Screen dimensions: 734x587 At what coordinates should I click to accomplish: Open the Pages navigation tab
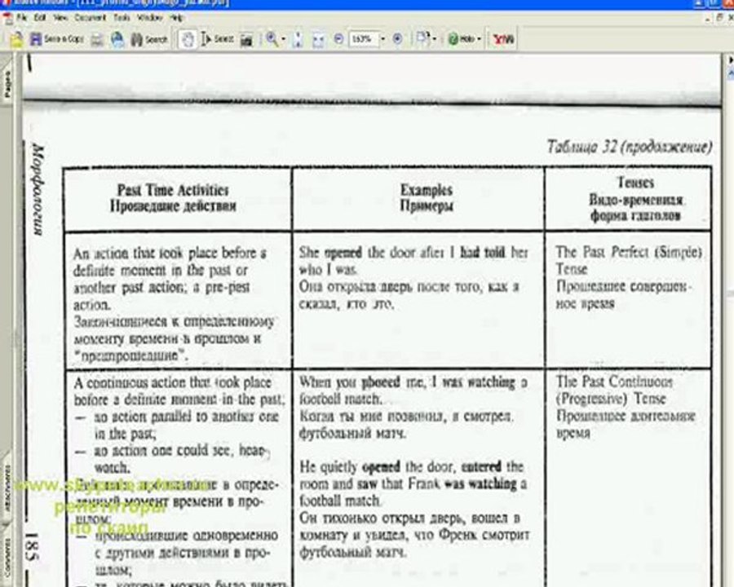point(7,85)
